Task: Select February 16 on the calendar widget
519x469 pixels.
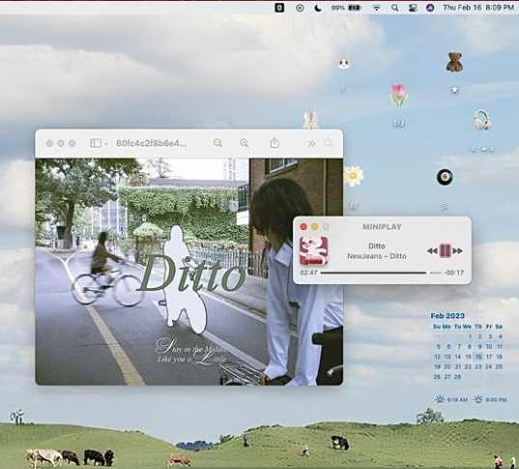Action: 478,357
